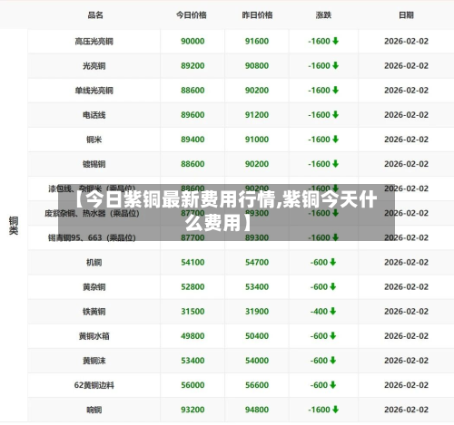Click the 昨日价格 column header
Screen dimensions: 454x425
click(x=257, y=15)
